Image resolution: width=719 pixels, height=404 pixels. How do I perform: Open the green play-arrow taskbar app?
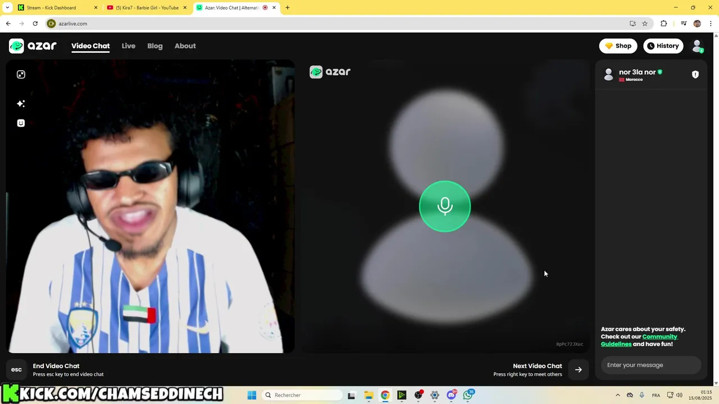[402, 395]
